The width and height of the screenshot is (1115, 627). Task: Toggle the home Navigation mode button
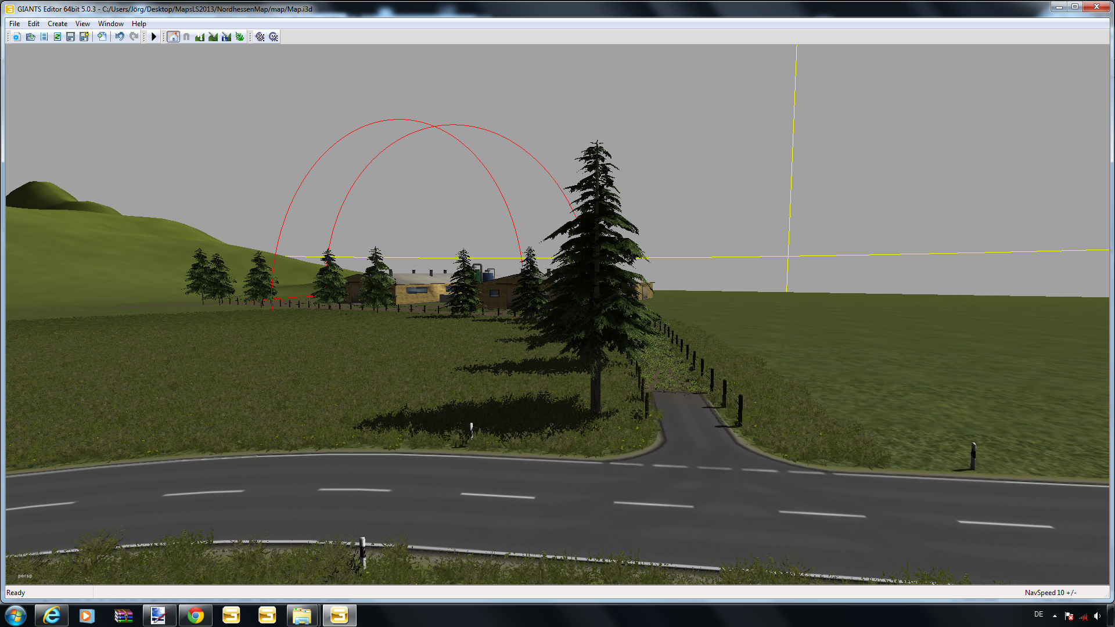click(x=173, y=37)
